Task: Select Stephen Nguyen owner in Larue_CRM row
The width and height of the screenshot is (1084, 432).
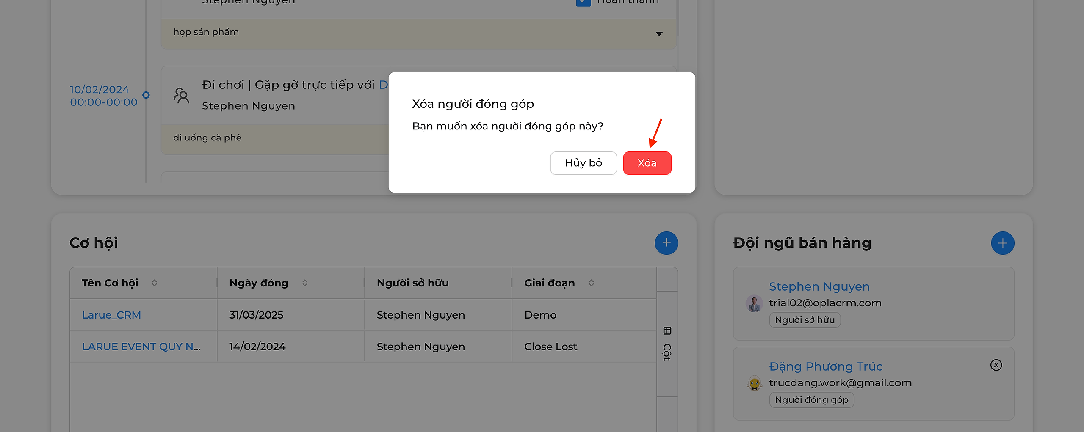Action: point(420,315)
